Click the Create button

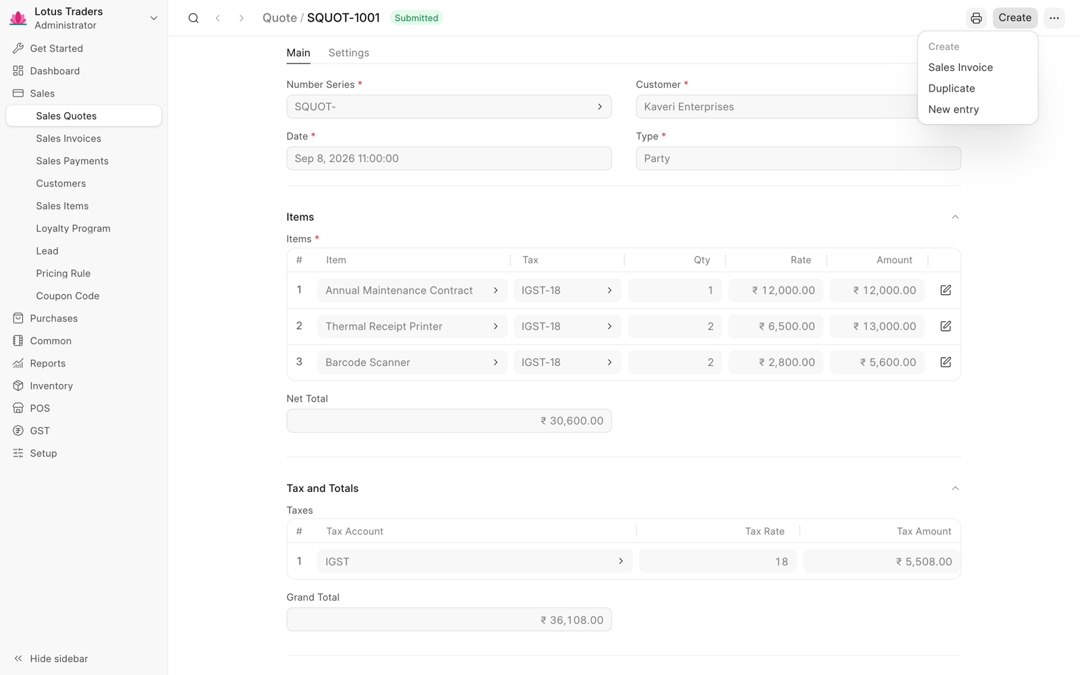coord(1015,18)
